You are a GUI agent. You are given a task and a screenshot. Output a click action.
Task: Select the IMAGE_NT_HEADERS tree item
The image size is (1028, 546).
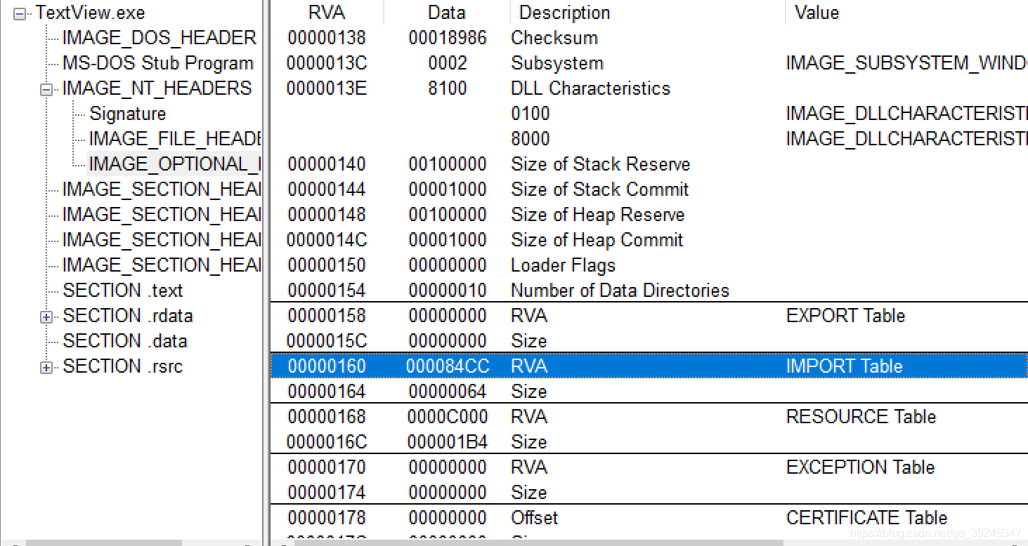click(157, 88)
